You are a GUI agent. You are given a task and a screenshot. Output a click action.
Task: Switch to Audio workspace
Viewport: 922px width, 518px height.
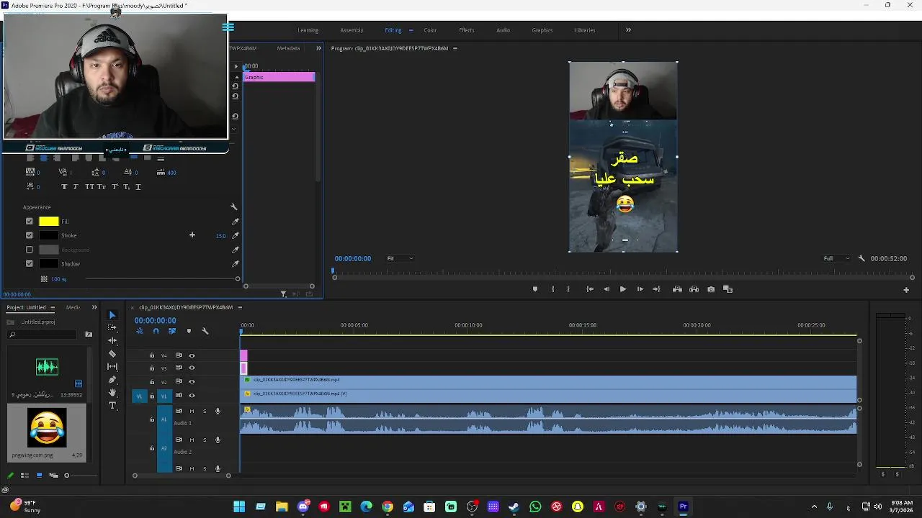pos(503,30)
